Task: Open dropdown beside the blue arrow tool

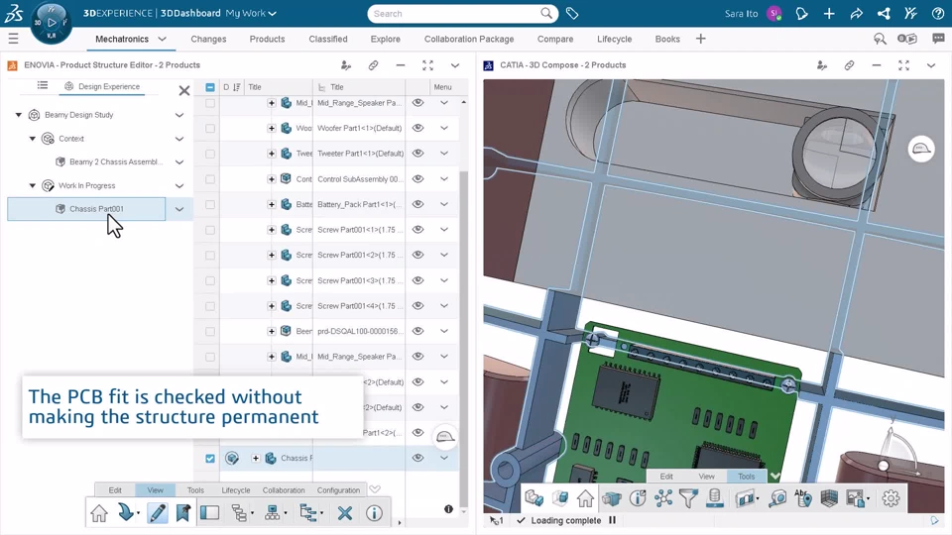Action: click(139, 513)
